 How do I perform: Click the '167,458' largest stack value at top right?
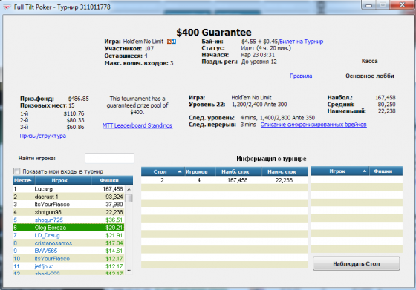[x=386, y=98]
